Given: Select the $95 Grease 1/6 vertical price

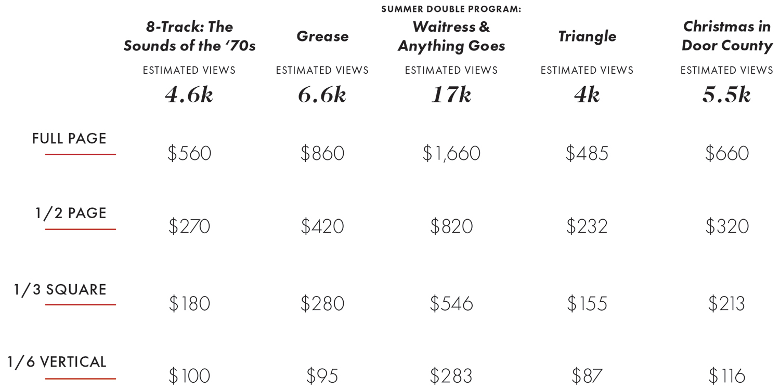Looking at the screenshot, I should click(322, 375).
